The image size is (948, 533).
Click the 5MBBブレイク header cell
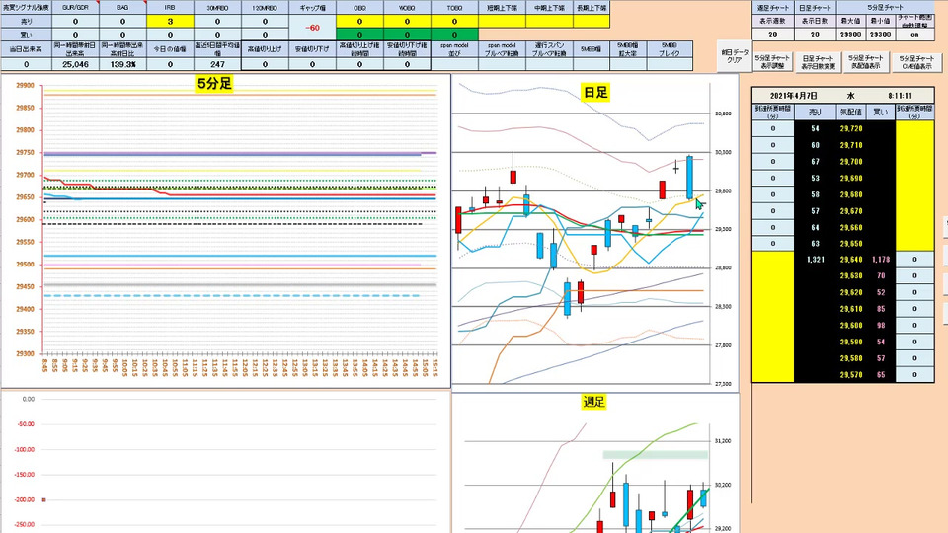(x=670, y=49)
